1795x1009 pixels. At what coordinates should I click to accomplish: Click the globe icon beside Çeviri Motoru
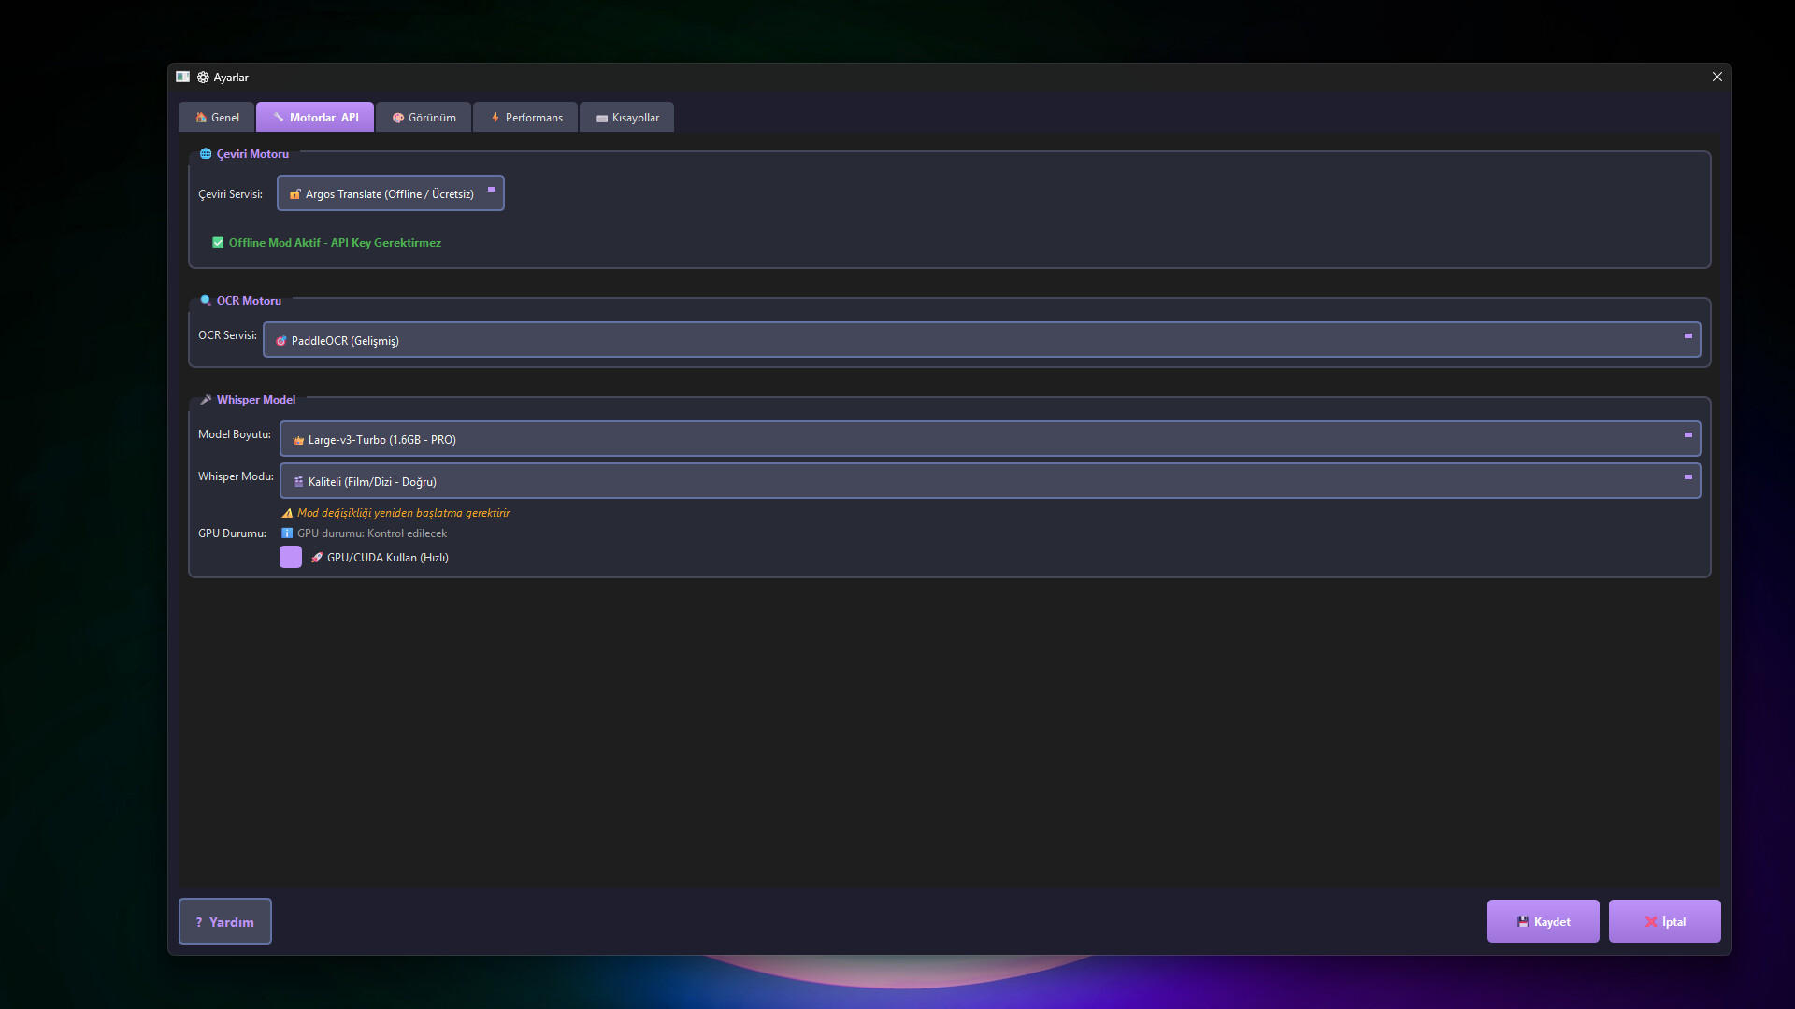tap(206, 154)
